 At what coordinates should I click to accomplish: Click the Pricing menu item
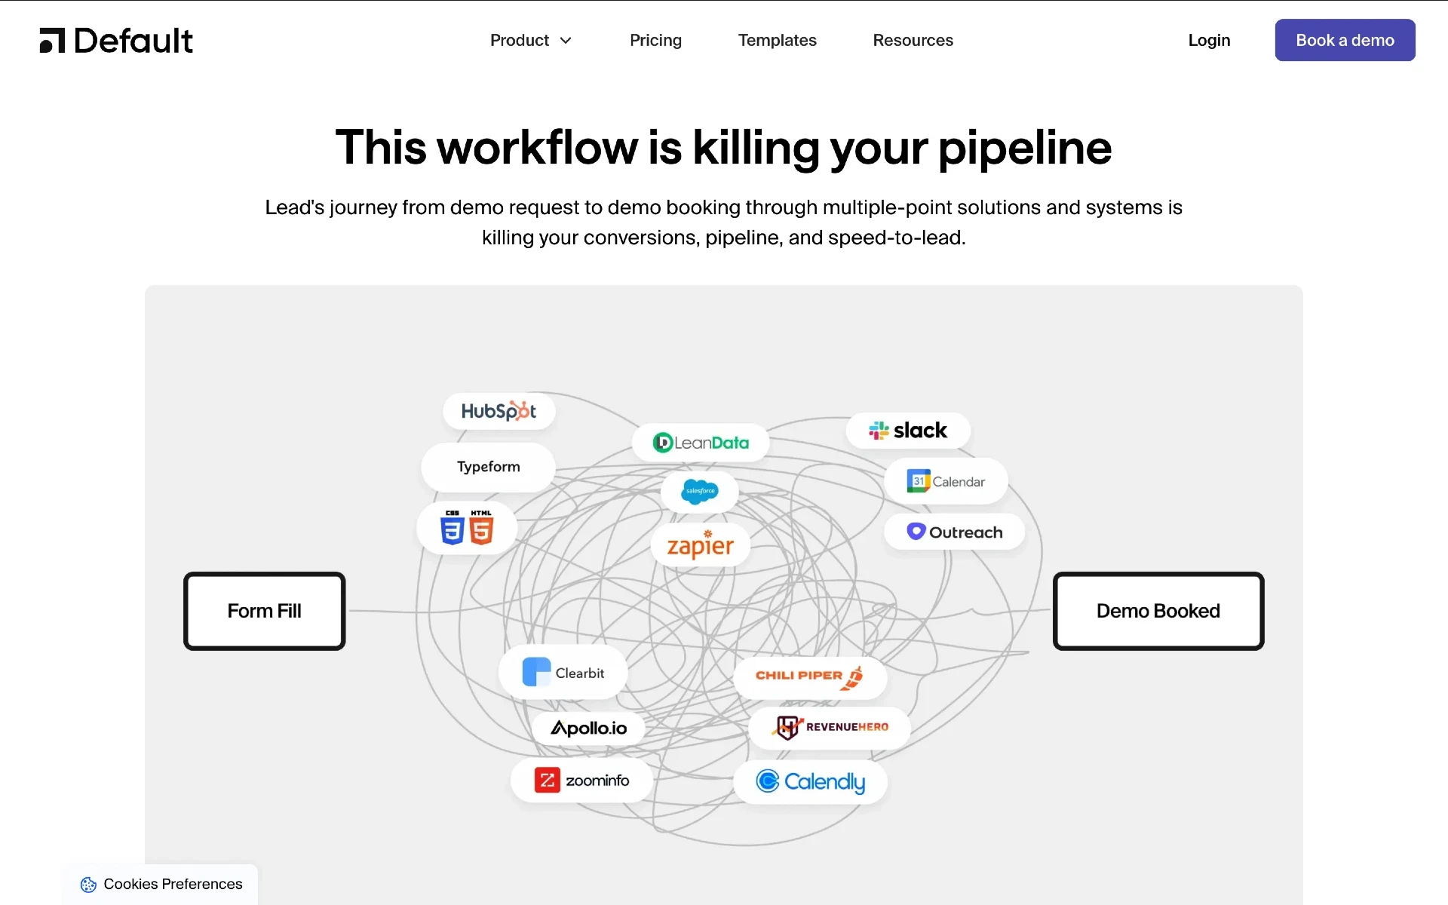(655, 40)
